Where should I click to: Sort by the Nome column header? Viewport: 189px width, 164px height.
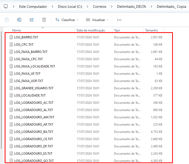(17, 30)
